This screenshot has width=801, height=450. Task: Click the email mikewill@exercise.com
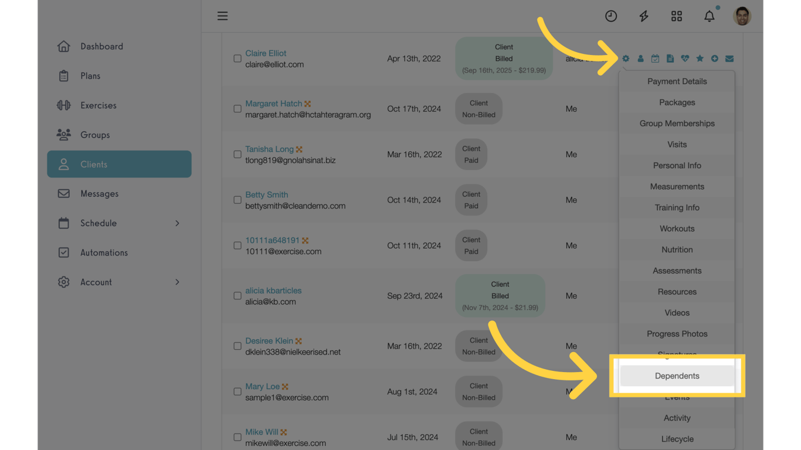[x=286, y=443]
